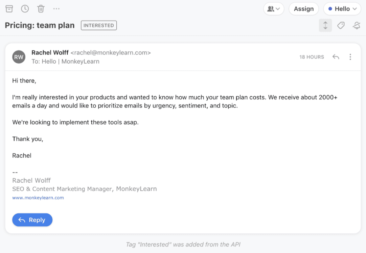Viewport: 366px width, 253px height.
Task: Click the line 'We're looking to implement these tools asap.'
Action: tap(75, 122)
